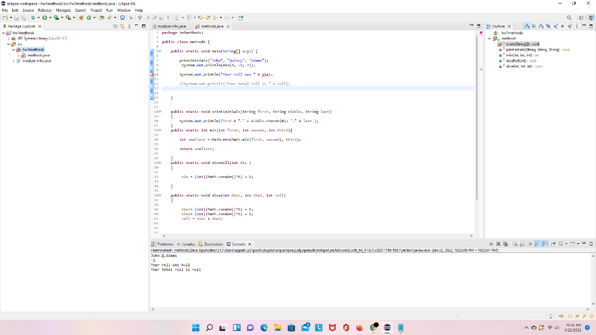Open the Project menu
Screen dimensions: 596x335
pyautogui.click(x=96, y=10)
